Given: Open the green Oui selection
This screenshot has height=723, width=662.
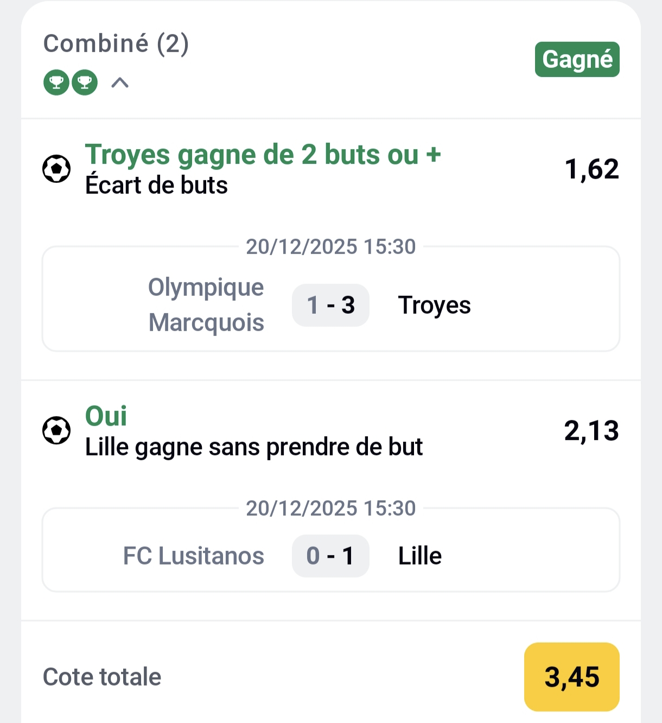Looking at the screenshot, I should [x=106, y=416].
